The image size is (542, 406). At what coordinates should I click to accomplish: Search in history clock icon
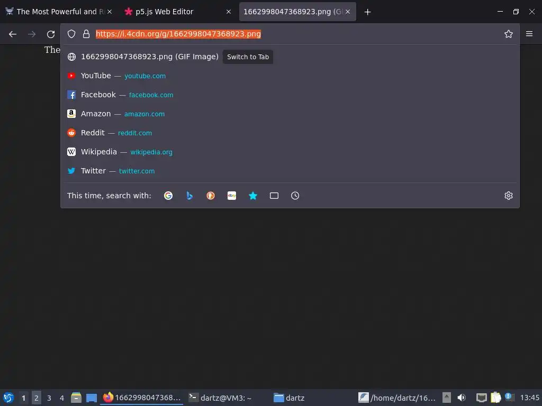click(295, 196)
